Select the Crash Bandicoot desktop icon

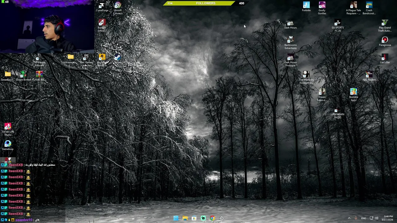[x=369, y=8]
